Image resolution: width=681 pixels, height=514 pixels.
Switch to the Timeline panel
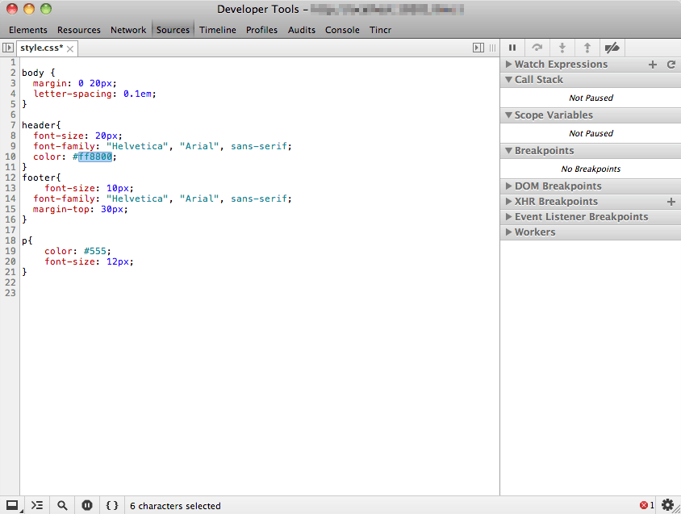tap(218, 30)
